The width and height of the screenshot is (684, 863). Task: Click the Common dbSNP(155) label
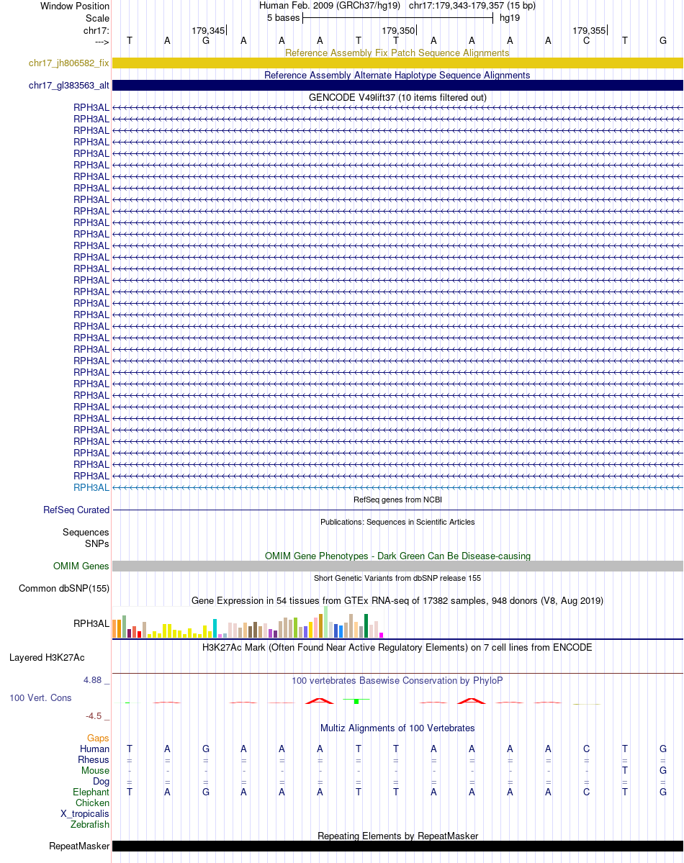point(64,588)
